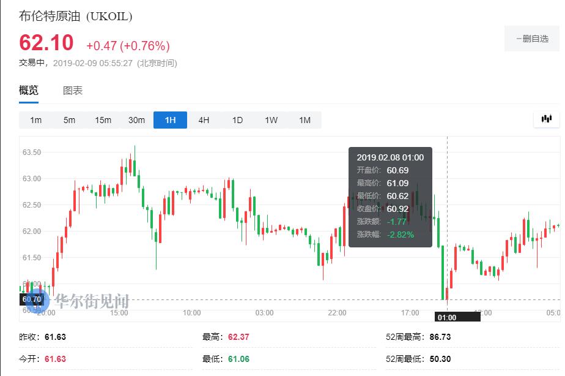Switch to the 4H timeframe
The height and width of the screenshot is (376, 565).
[204, 120]
